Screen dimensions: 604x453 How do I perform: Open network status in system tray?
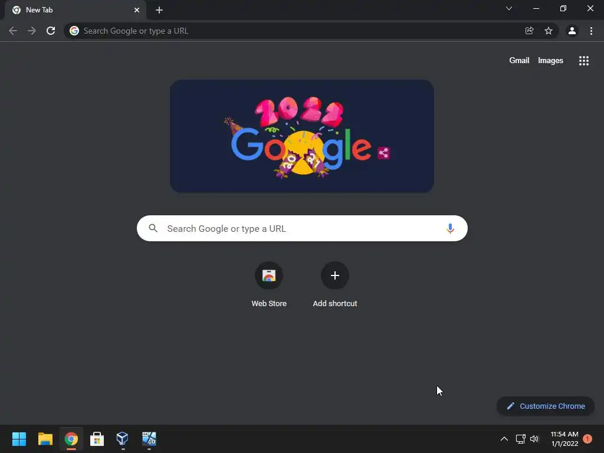point(520,439)
